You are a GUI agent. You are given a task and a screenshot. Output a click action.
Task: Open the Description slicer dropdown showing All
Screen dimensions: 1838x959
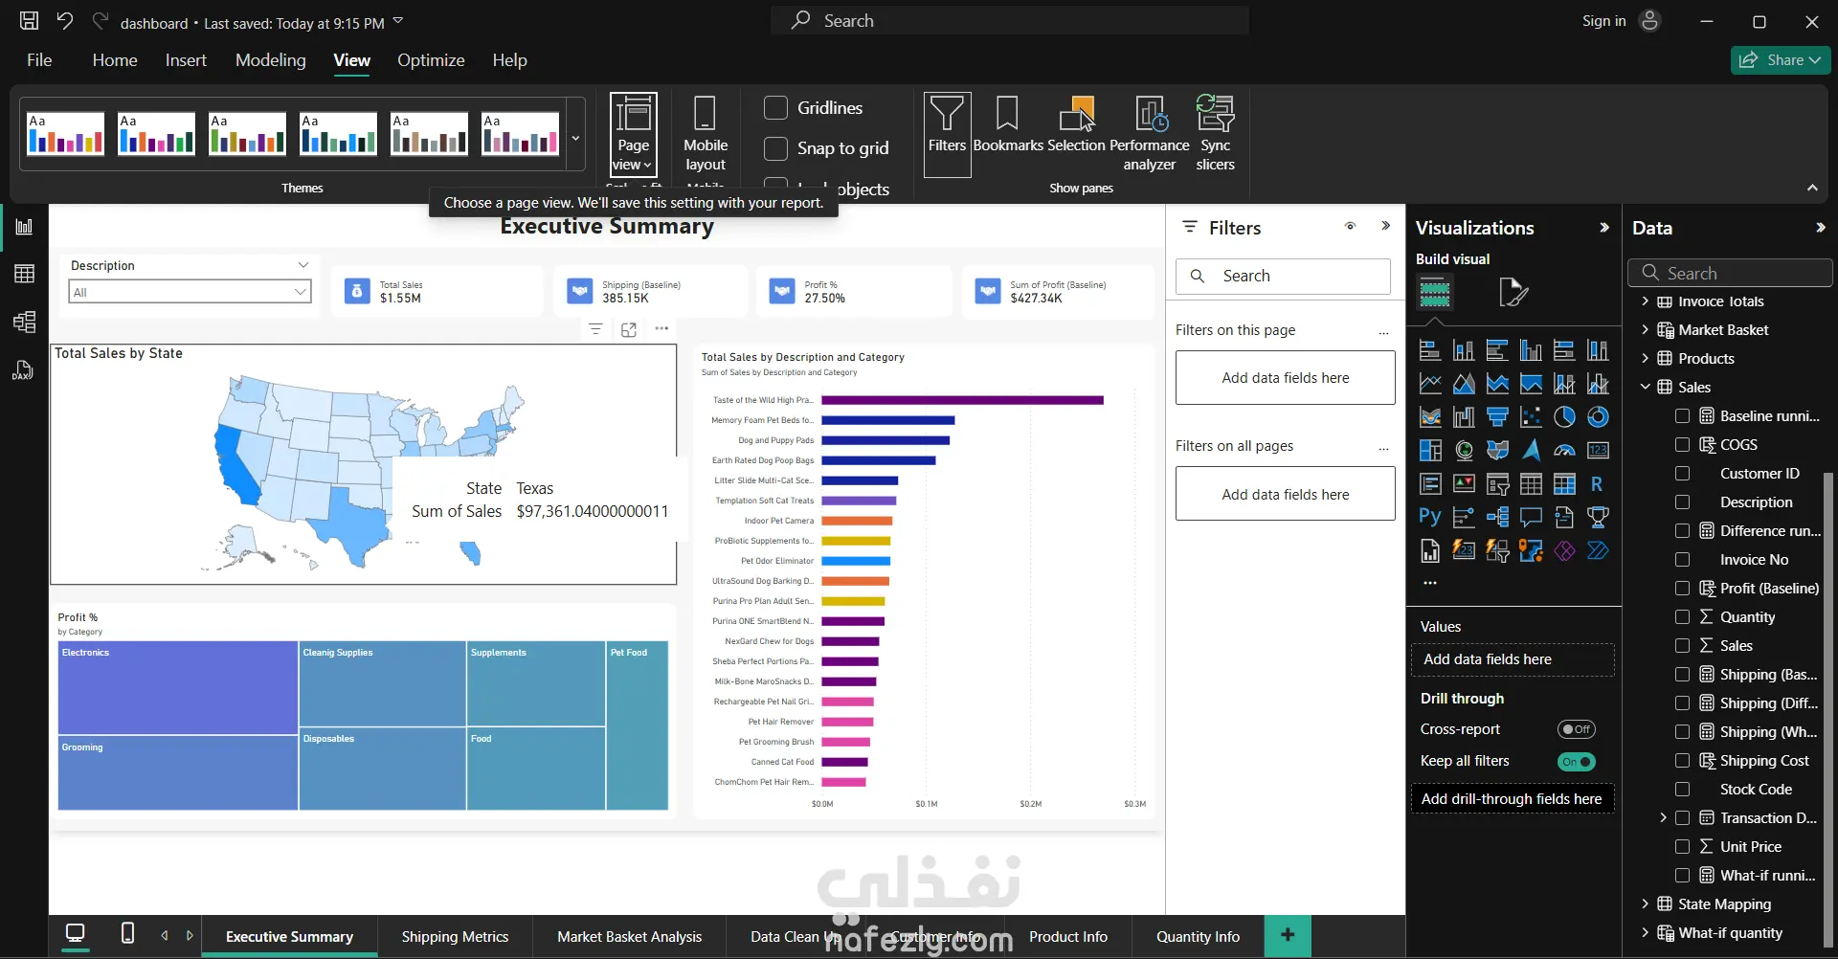pyautogui.click(x=191, y=292)
